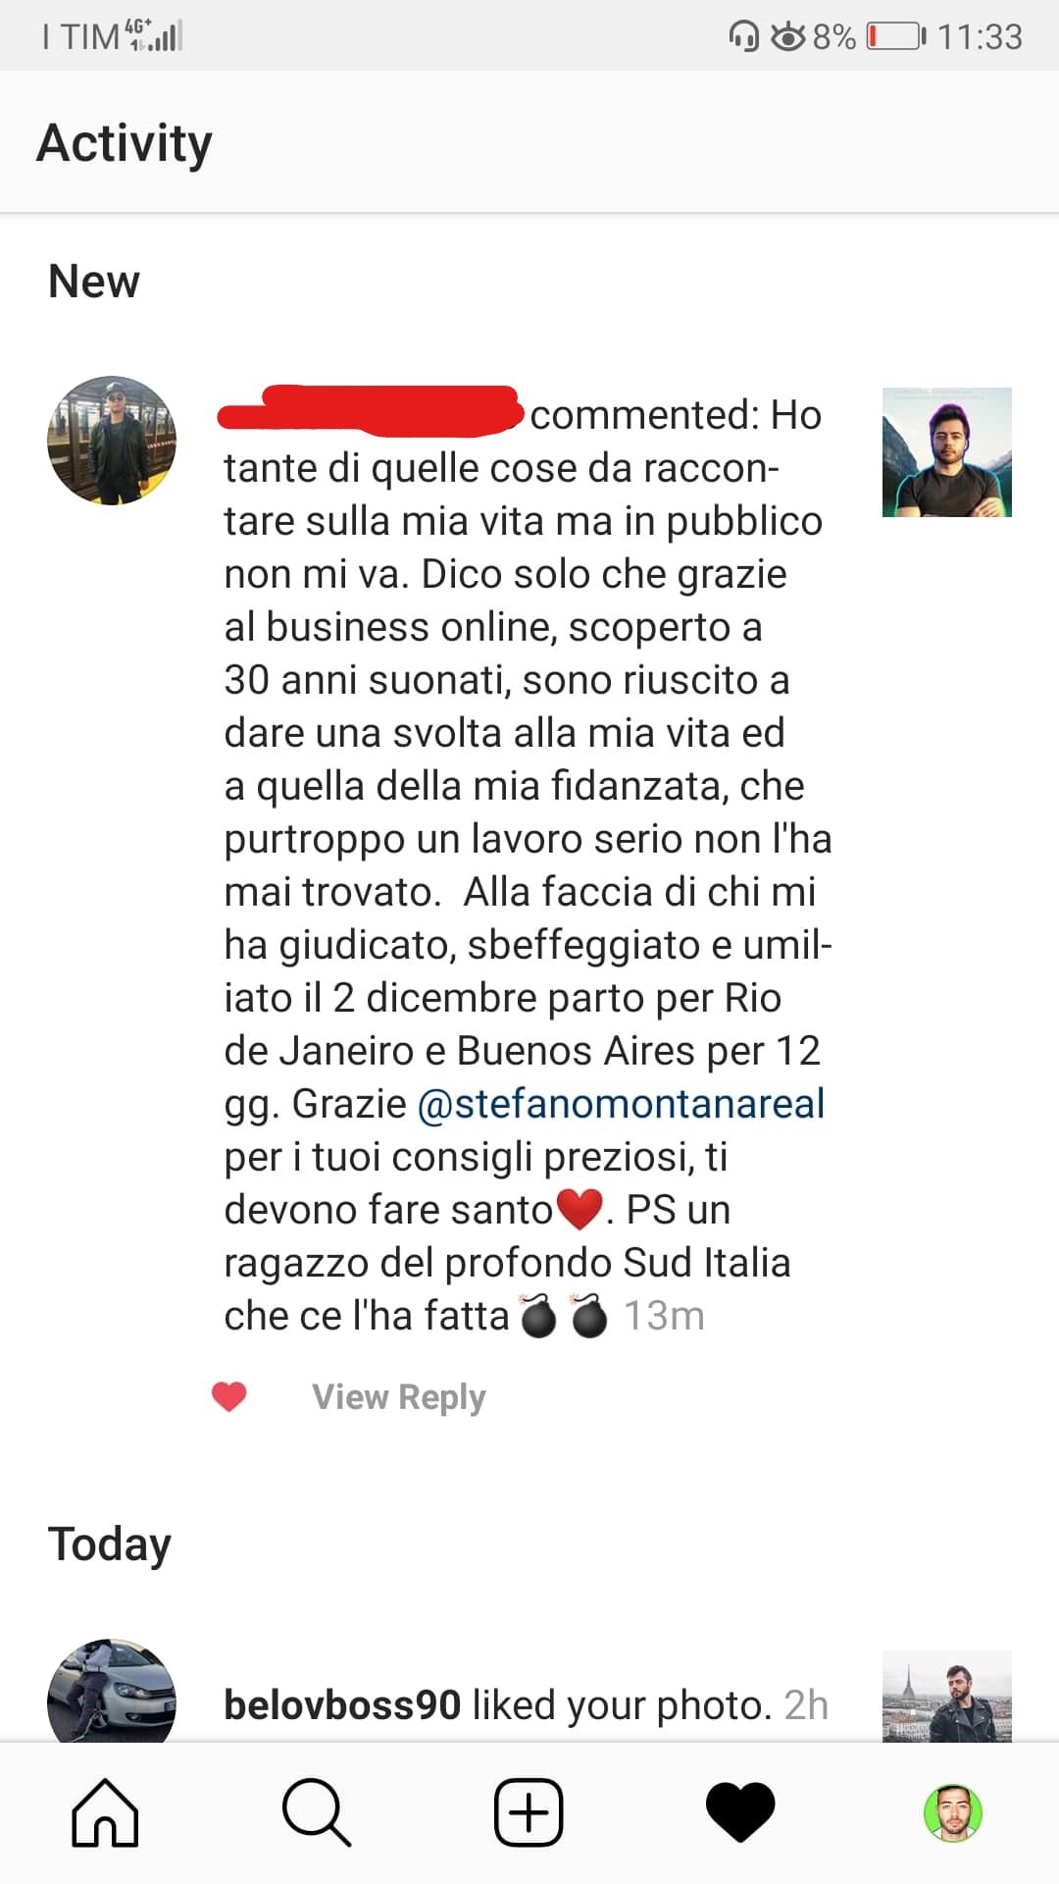Tap View Reply under the comment
Screen dimensions: 1059x1884
click(x=399, y=1396)
